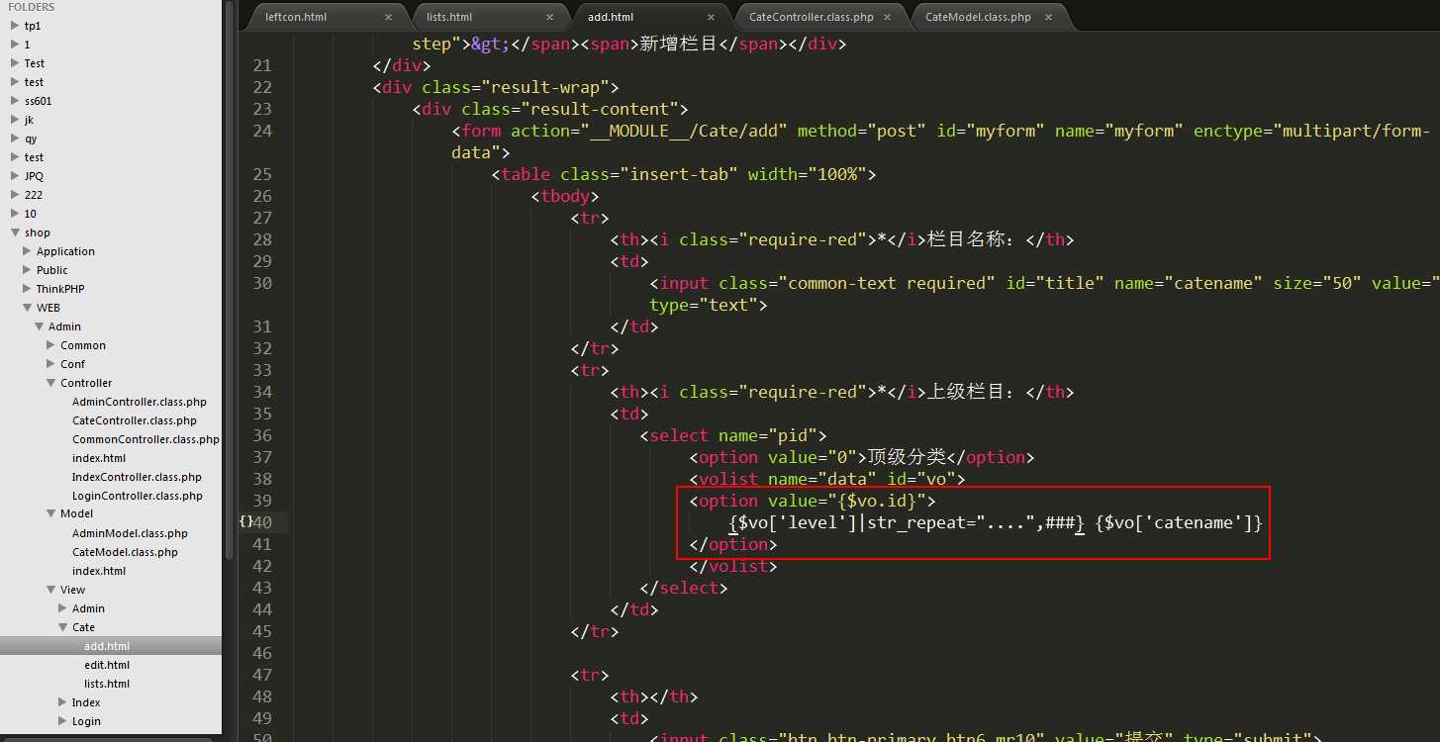Click line number 40 in gutter
This screenshot has height=742, width=1440.
click(262, 522)
